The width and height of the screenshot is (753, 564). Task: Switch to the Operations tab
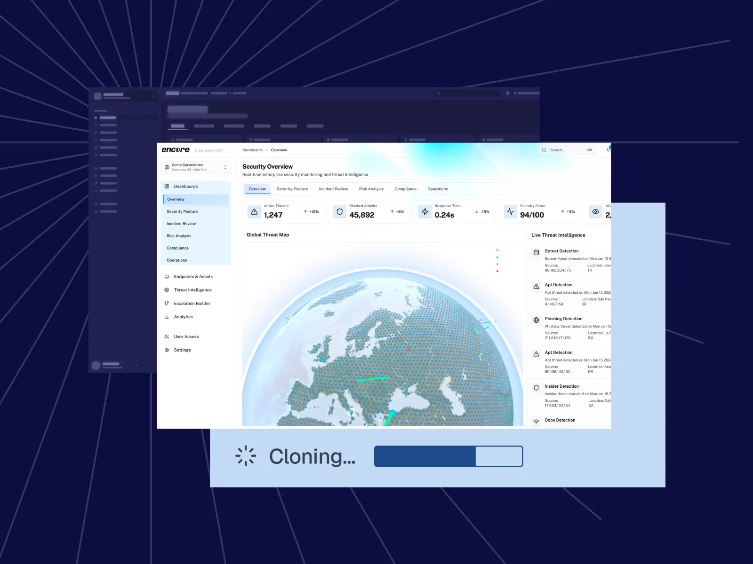coord(438,189)
